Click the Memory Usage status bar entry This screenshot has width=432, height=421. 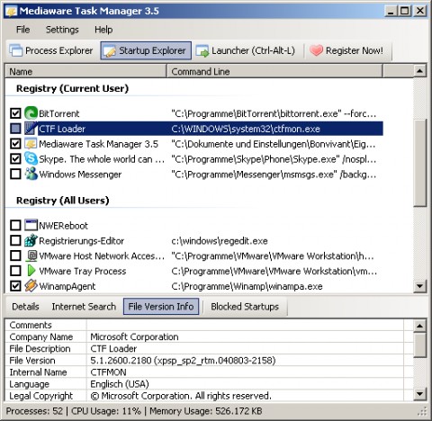(206, 411)
